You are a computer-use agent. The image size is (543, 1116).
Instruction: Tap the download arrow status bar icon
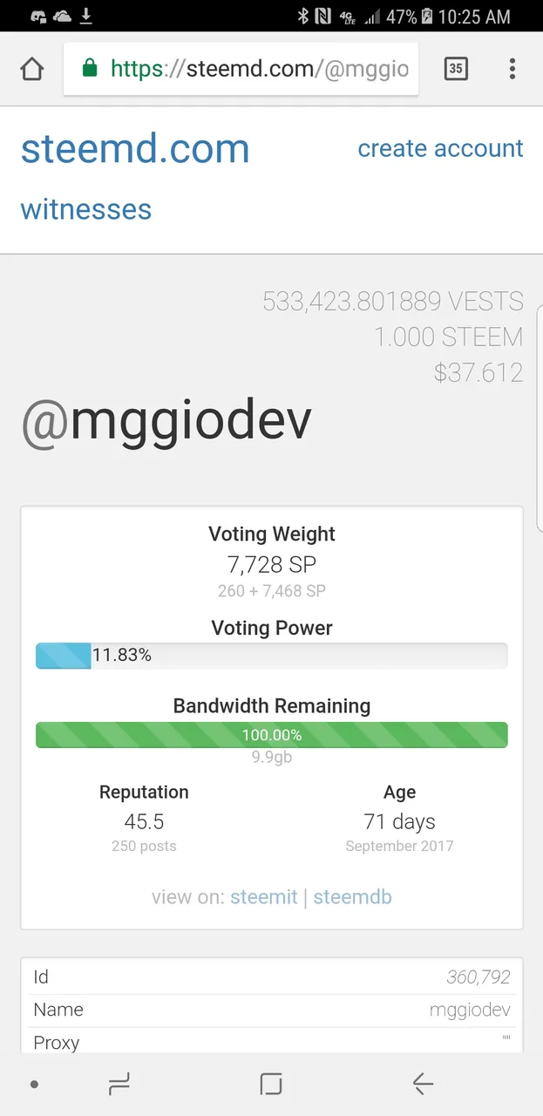pyautogui.click(x=86, y=16)
